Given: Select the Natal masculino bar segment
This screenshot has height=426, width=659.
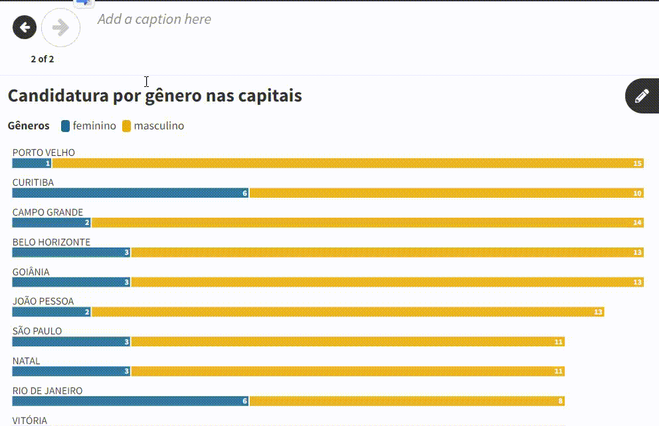Looking at the screenshot, I should [347, 372].
